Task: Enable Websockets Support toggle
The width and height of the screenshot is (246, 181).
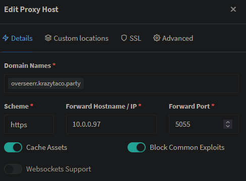Action: coord(13,169)
